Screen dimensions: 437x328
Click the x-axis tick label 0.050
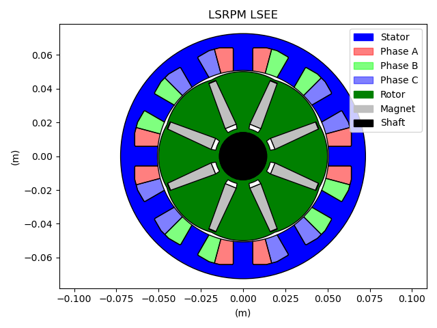coord(328,299)
